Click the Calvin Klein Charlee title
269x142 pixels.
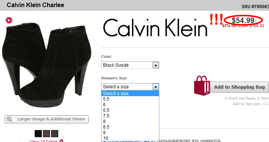pyautogui.click(x=35, y=5)
